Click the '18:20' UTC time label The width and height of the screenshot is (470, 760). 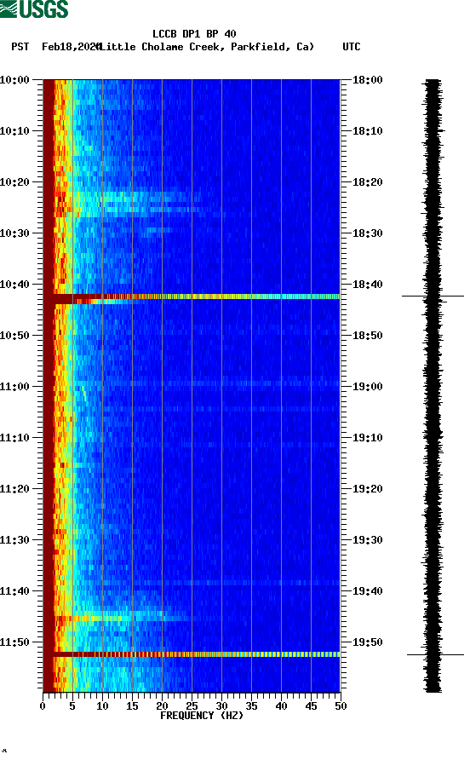pos(368,181)
